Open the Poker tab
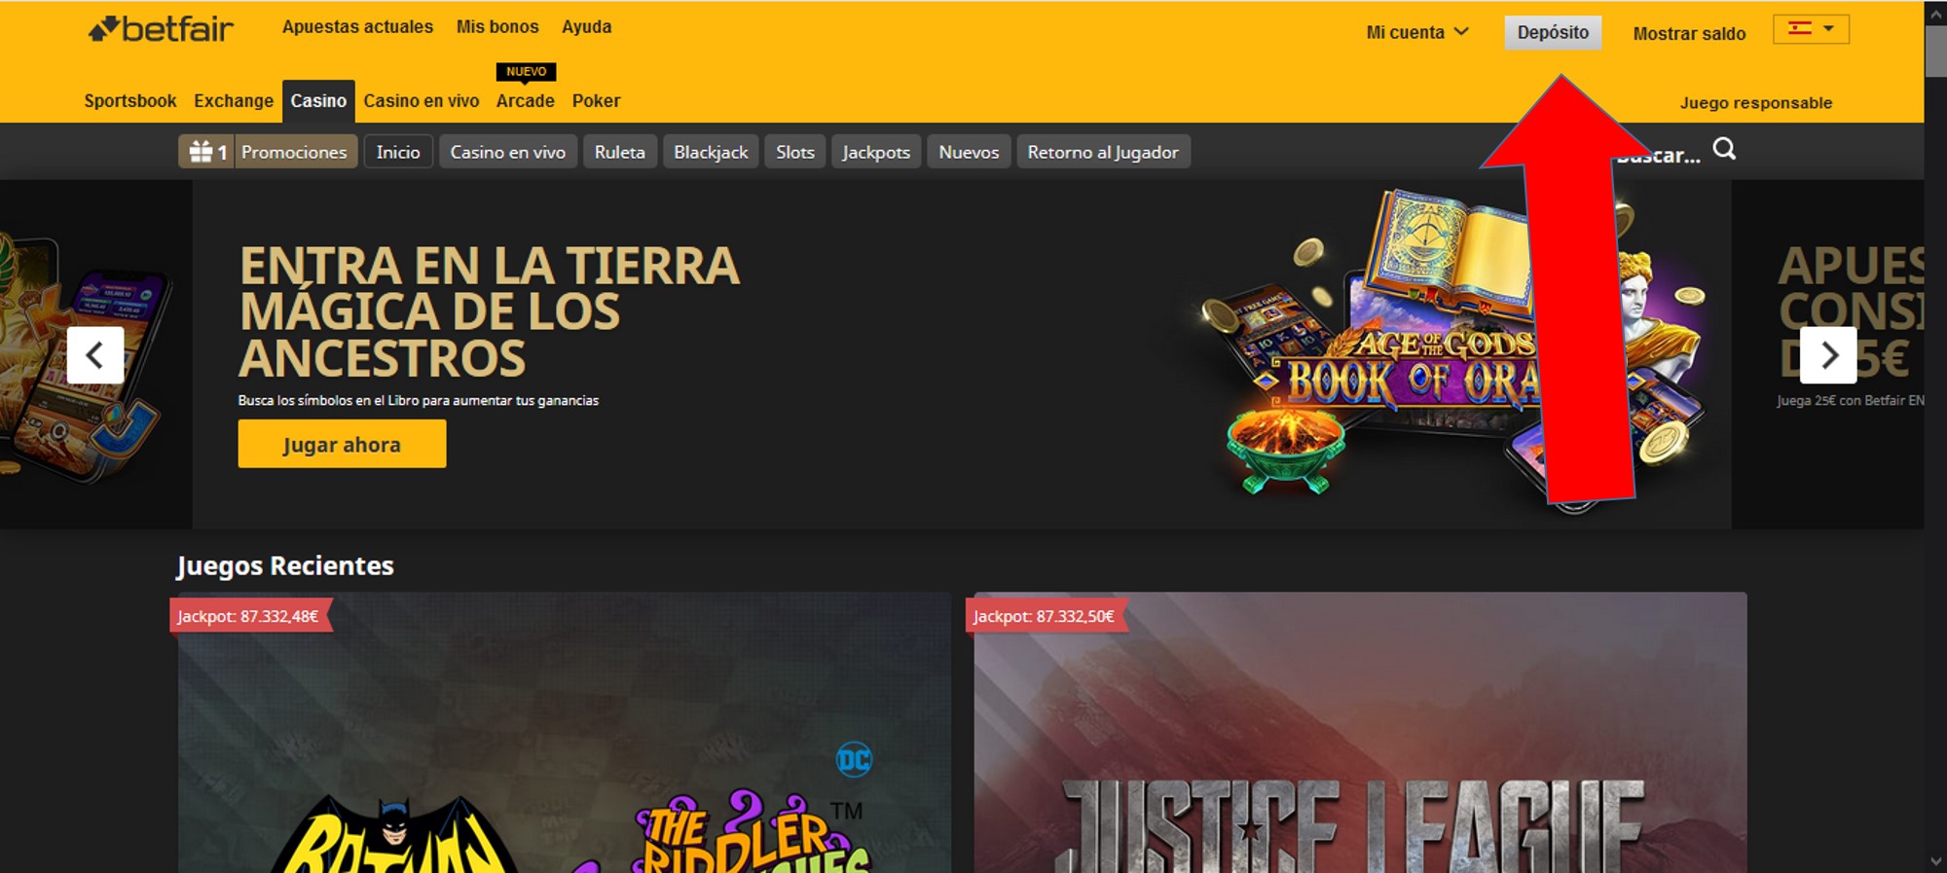 (596, 101)
